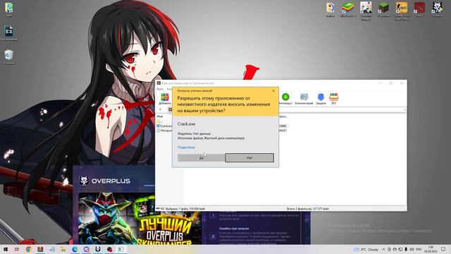Click the SFX toolbar icon in WinRAR
Viewport: 451px width, 254px height.
tap(333, 99)
